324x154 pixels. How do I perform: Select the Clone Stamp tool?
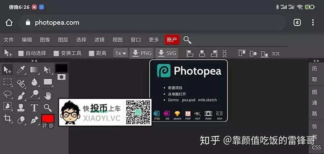click(21, 108)
